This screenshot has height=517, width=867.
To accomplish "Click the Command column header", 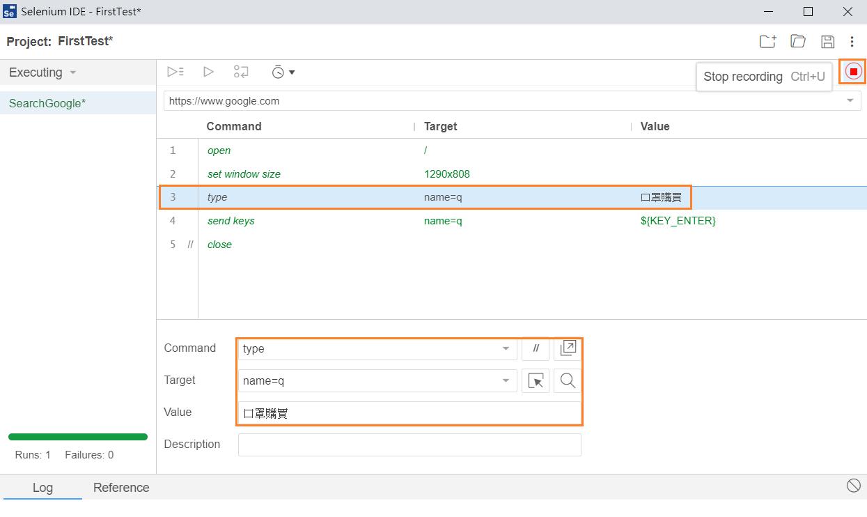I will coord(234,126).
